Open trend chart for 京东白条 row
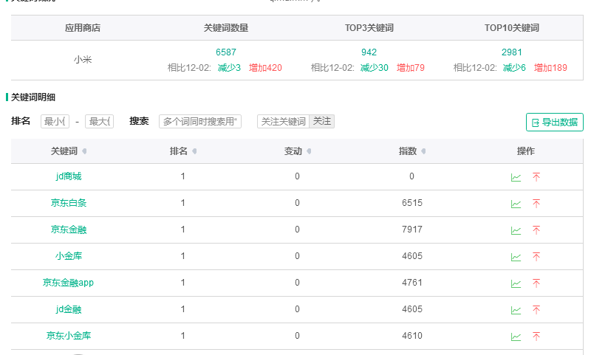 click(x=516, y=204)
